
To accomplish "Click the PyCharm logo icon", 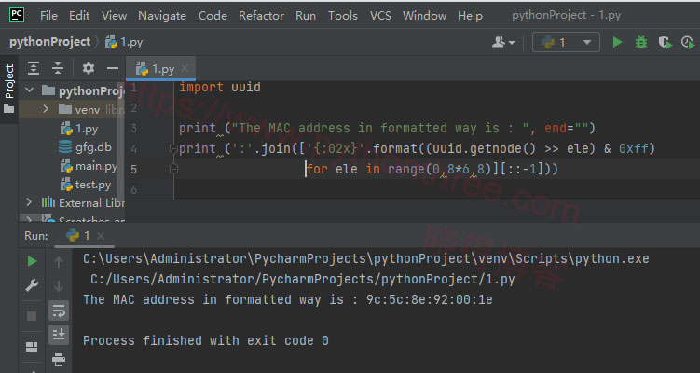I will [17, 15].
